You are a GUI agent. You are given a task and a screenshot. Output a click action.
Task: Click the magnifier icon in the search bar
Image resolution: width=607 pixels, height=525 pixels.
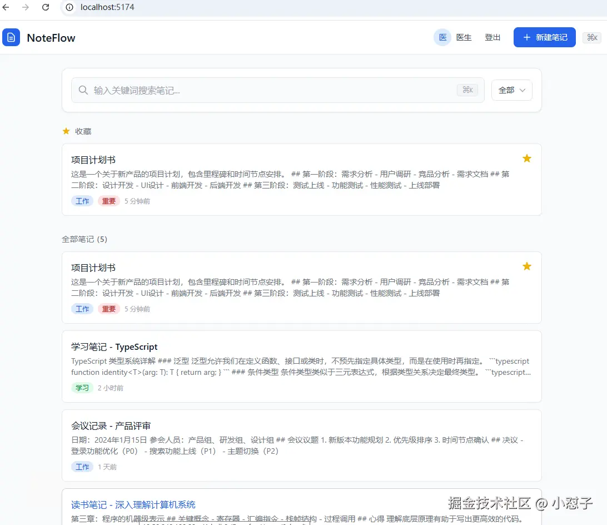(x=83, y=90)
